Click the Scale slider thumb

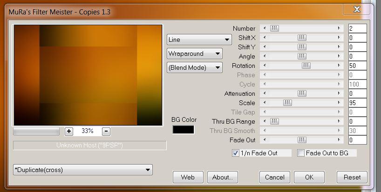pos(287,103)
